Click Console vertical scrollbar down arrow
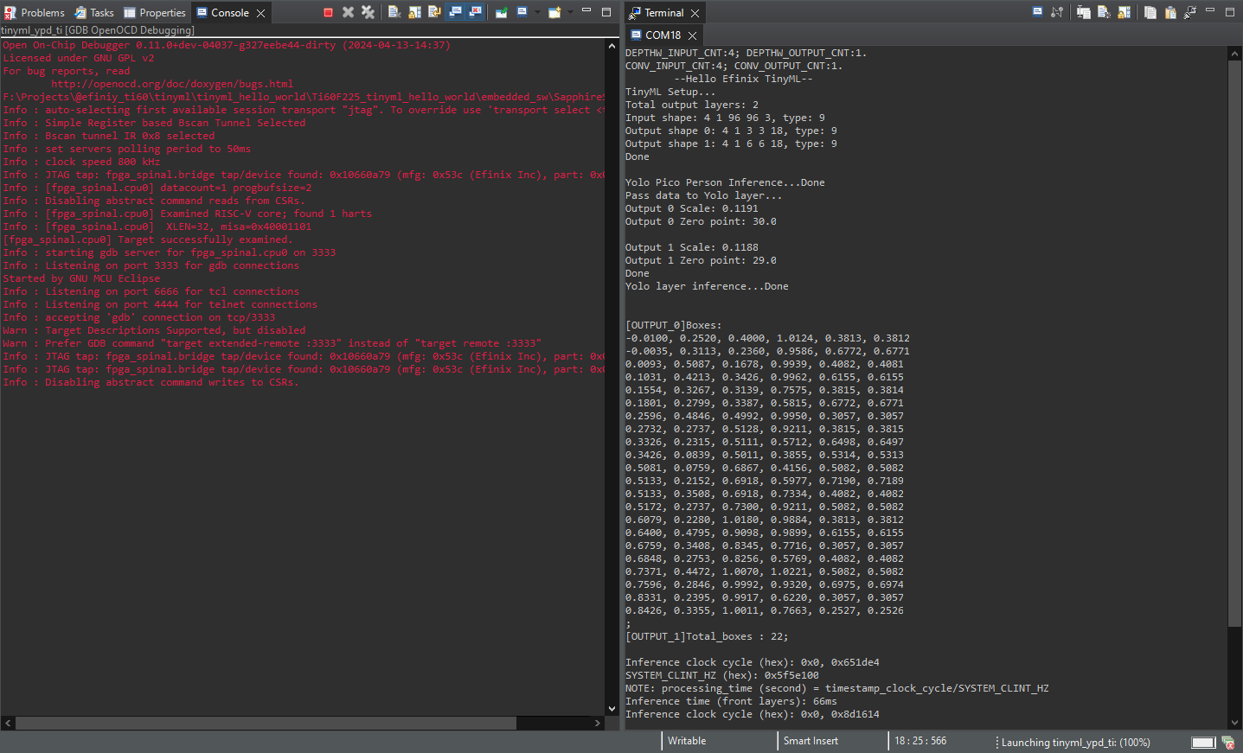 click(x=612, y=709)
